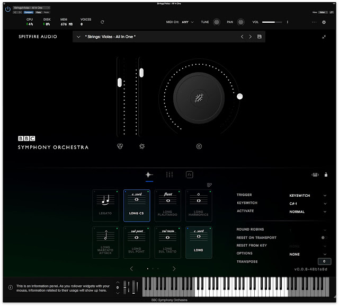339x306 pixels.
Task: Click the second techniques page dot
Action: (x=153, y=268)
